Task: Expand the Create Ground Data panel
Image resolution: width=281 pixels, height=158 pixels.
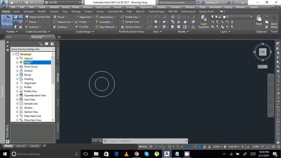Action: click(x=37, y=32)
